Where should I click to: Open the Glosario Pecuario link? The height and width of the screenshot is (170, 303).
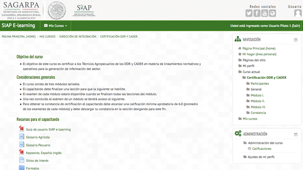[x=38, y=145]
